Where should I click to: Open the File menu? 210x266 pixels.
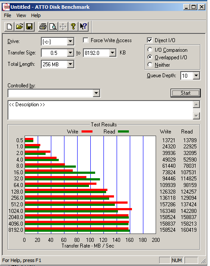tap(7, 15)
